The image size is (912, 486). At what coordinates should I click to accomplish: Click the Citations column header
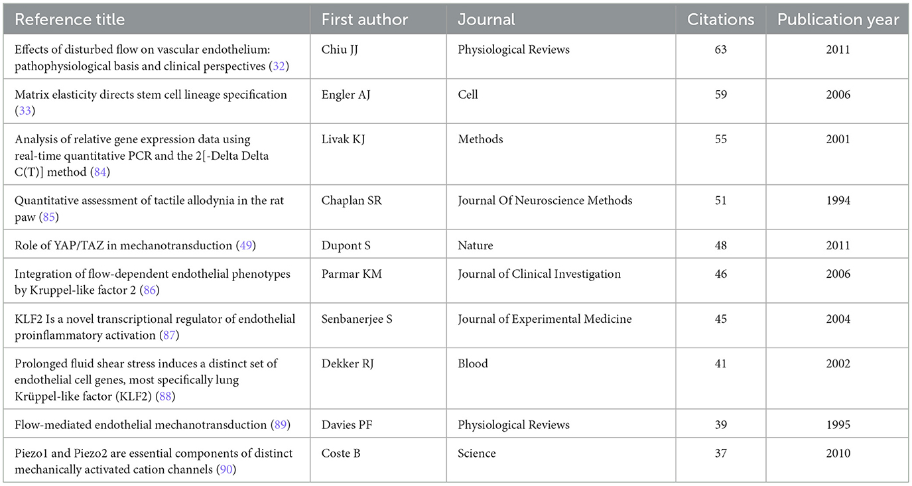coord(720,19)
